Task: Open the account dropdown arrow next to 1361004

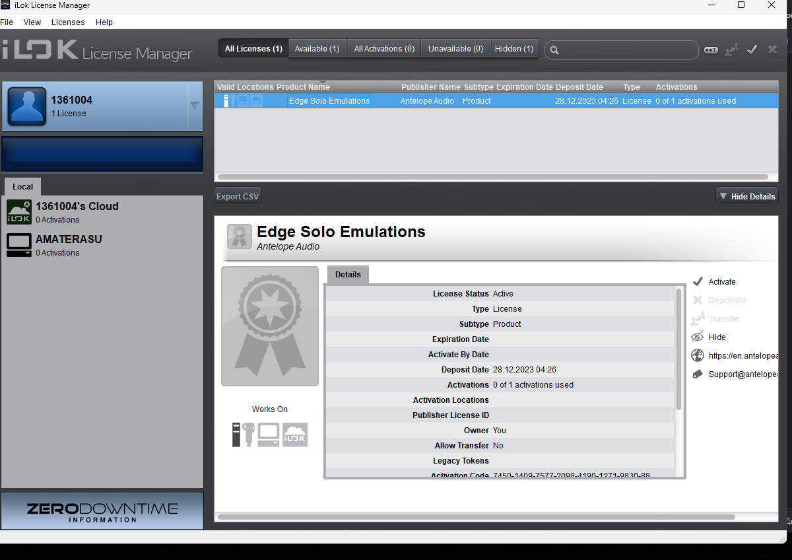Action: [195, 105]
